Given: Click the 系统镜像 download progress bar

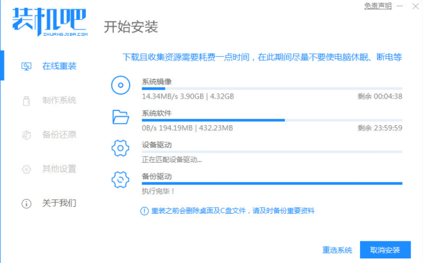Looking at the screenshot, I should (272, 88).
